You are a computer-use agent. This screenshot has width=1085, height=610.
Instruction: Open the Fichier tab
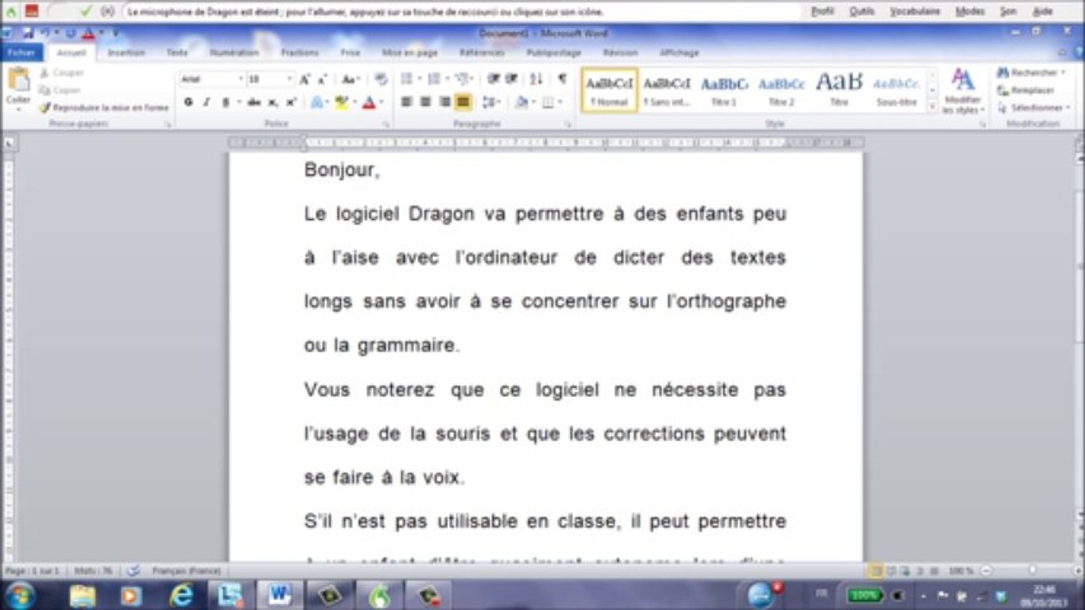point(21,53)
